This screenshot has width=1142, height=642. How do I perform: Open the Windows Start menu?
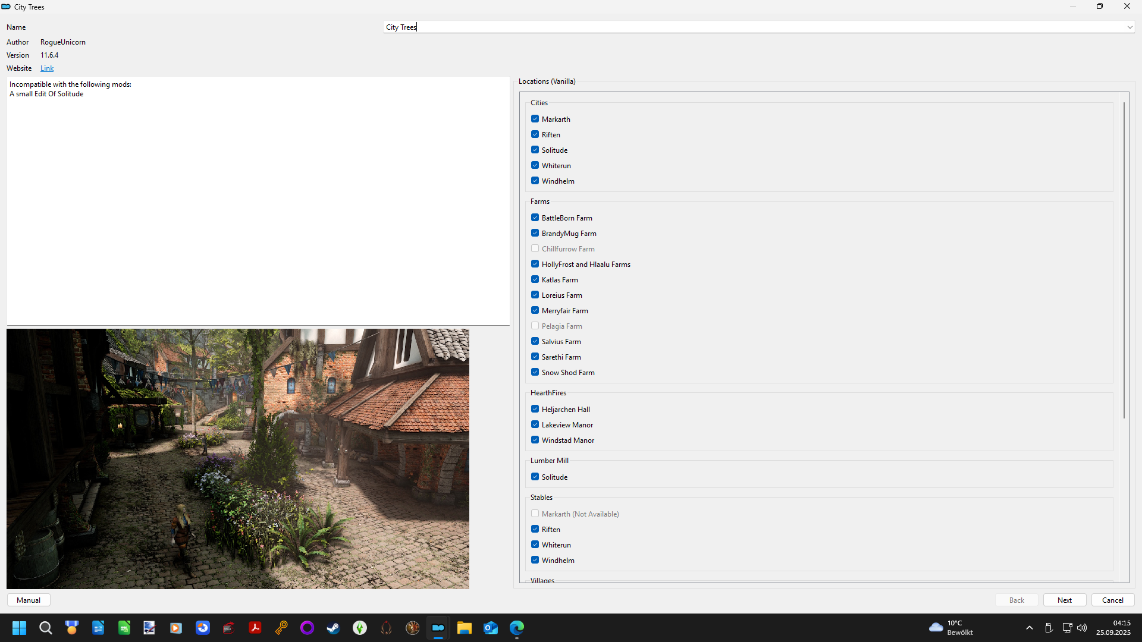tap(19, 628)
